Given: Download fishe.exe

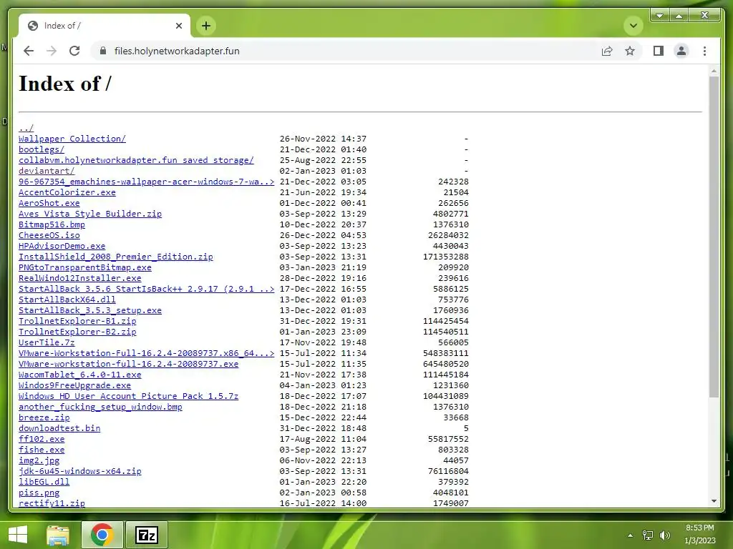Looking at the screenshot, I should pyautogui.click(x=41, y=450).
